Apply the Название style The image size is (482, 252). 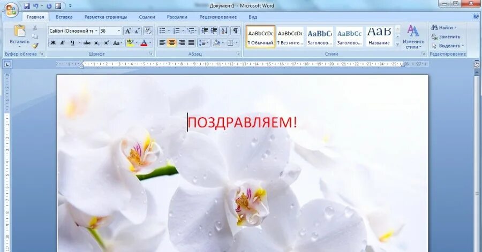tap(379, 36)
